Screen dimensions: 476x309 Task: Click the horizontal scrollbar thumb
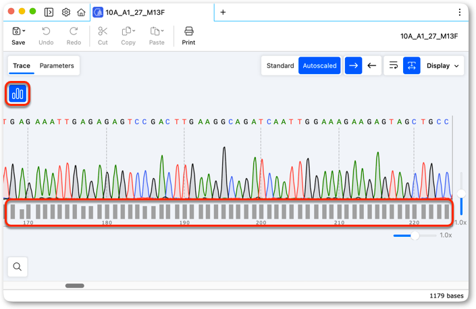coord(75,285)
